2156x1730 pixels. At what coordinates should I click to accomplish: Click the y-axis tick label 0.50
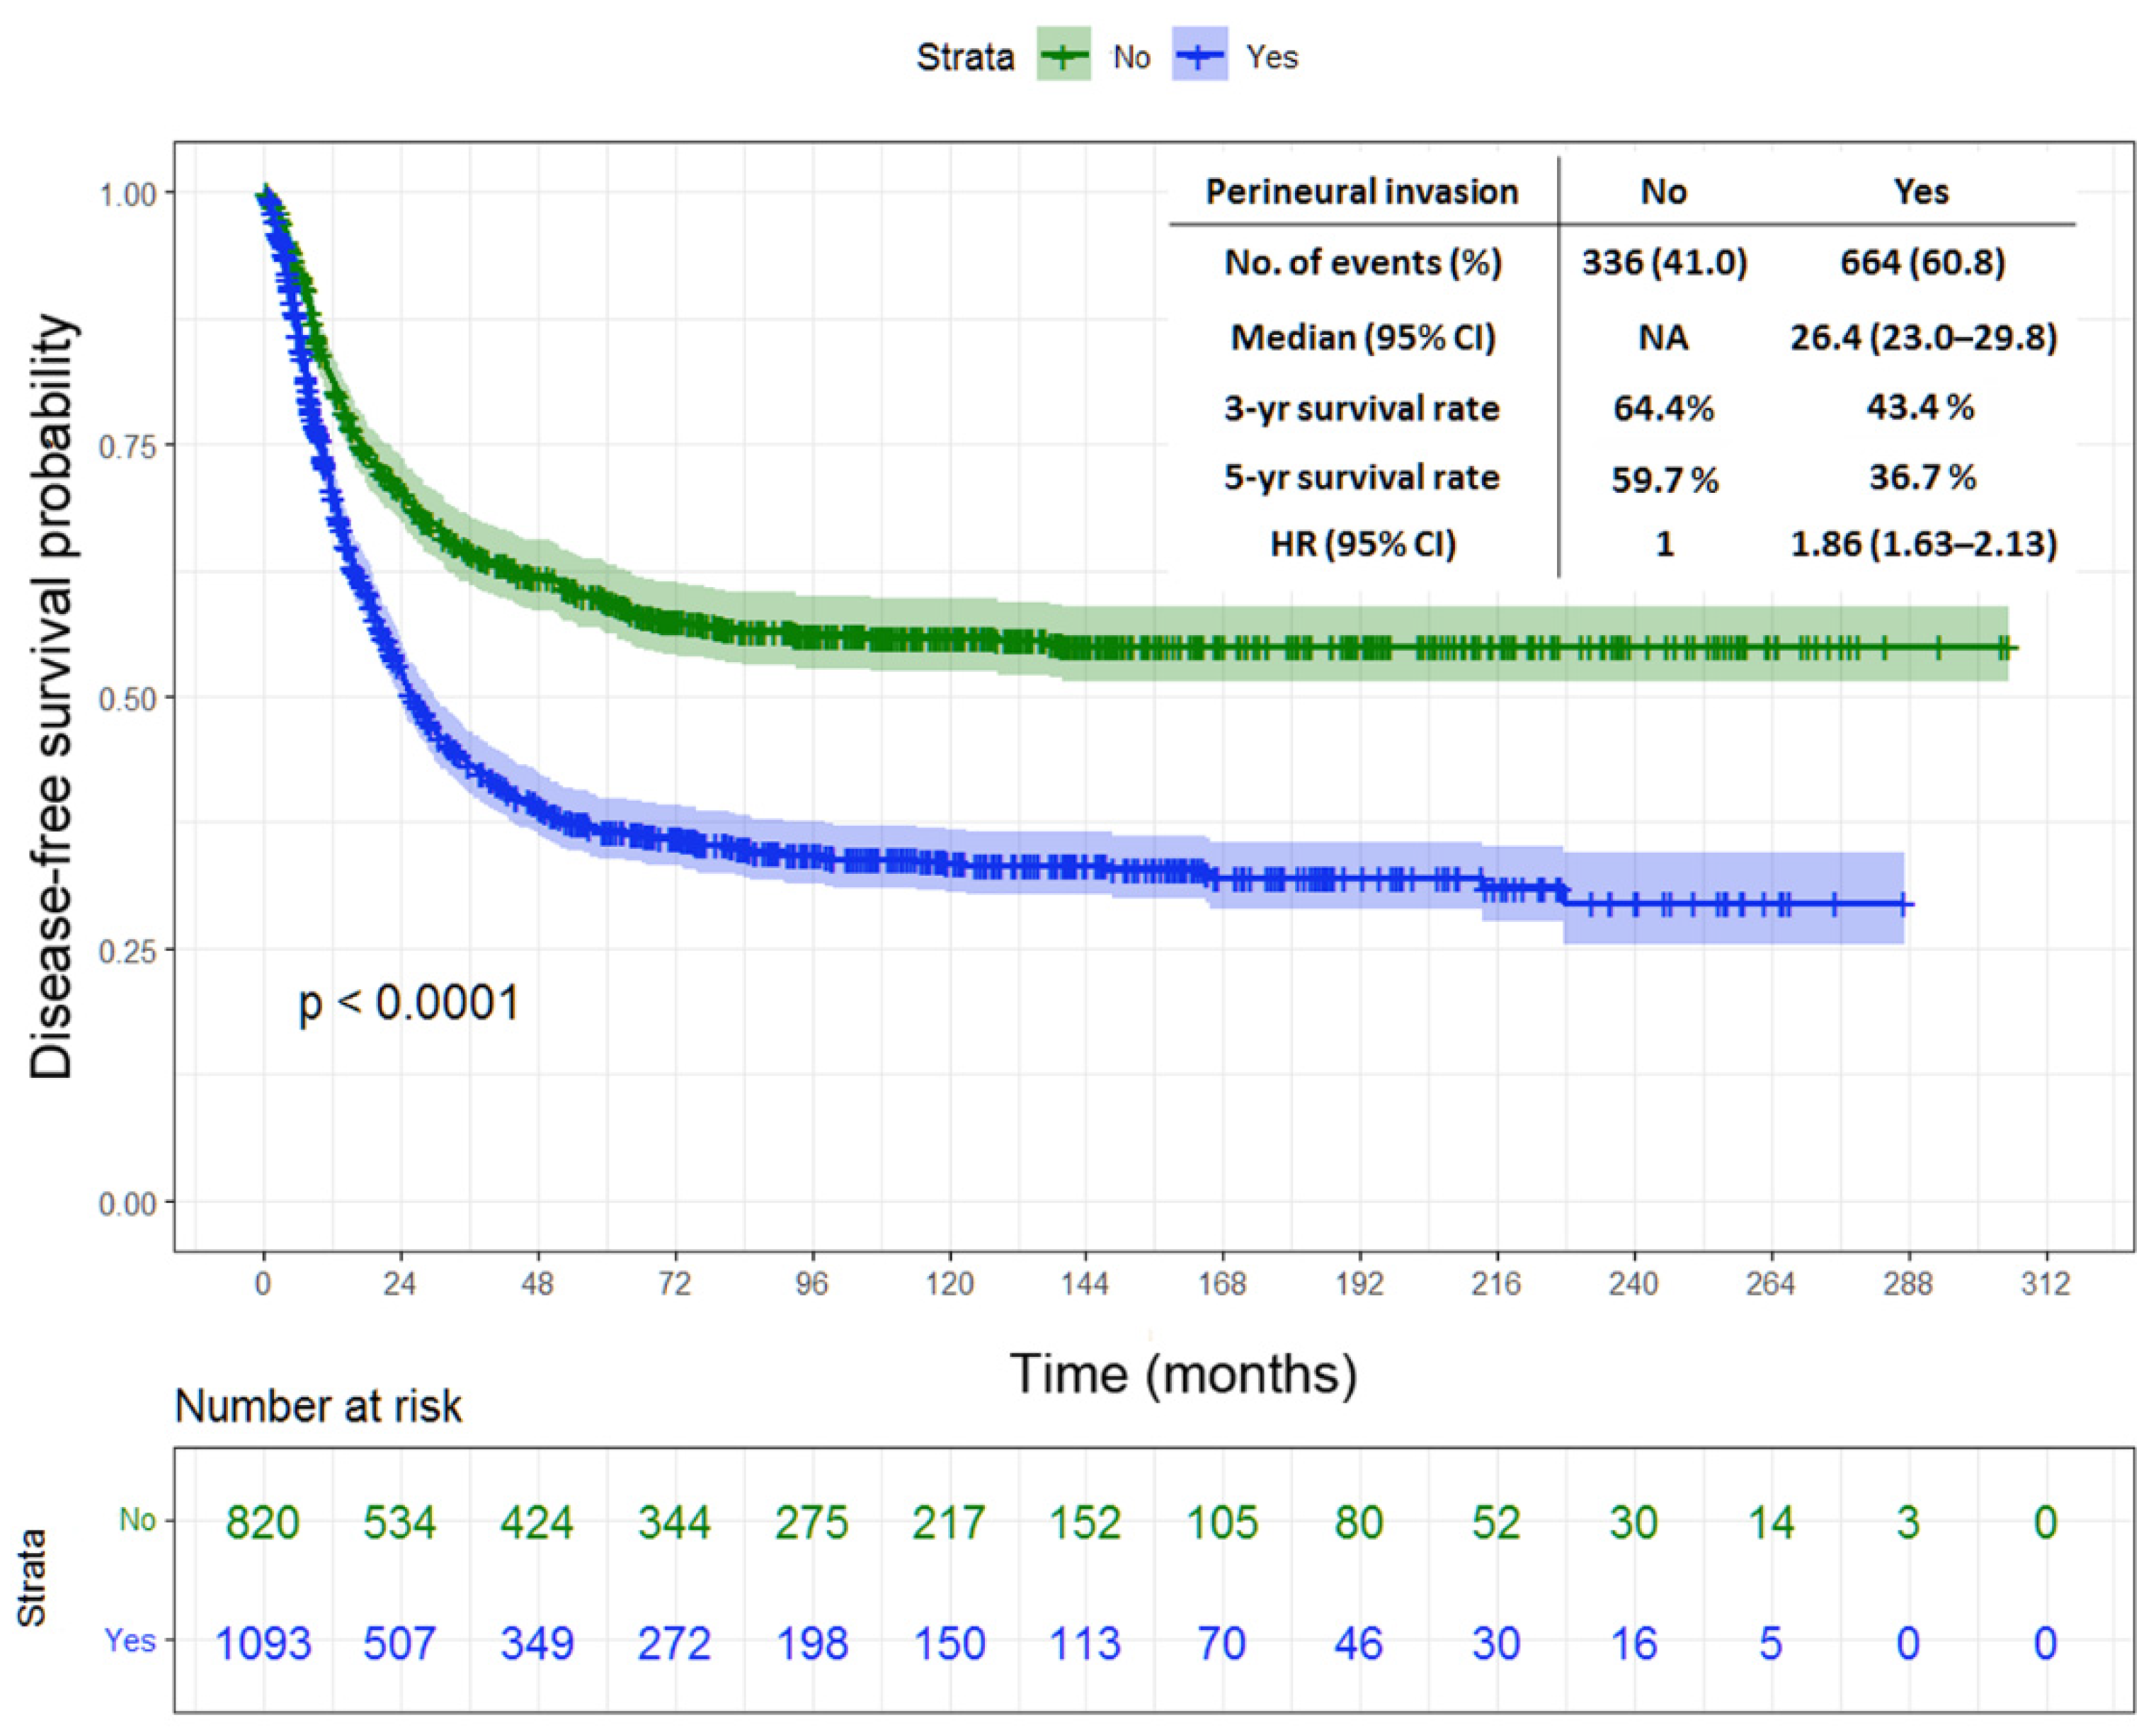pyautogui.click(x=128, y=698)
